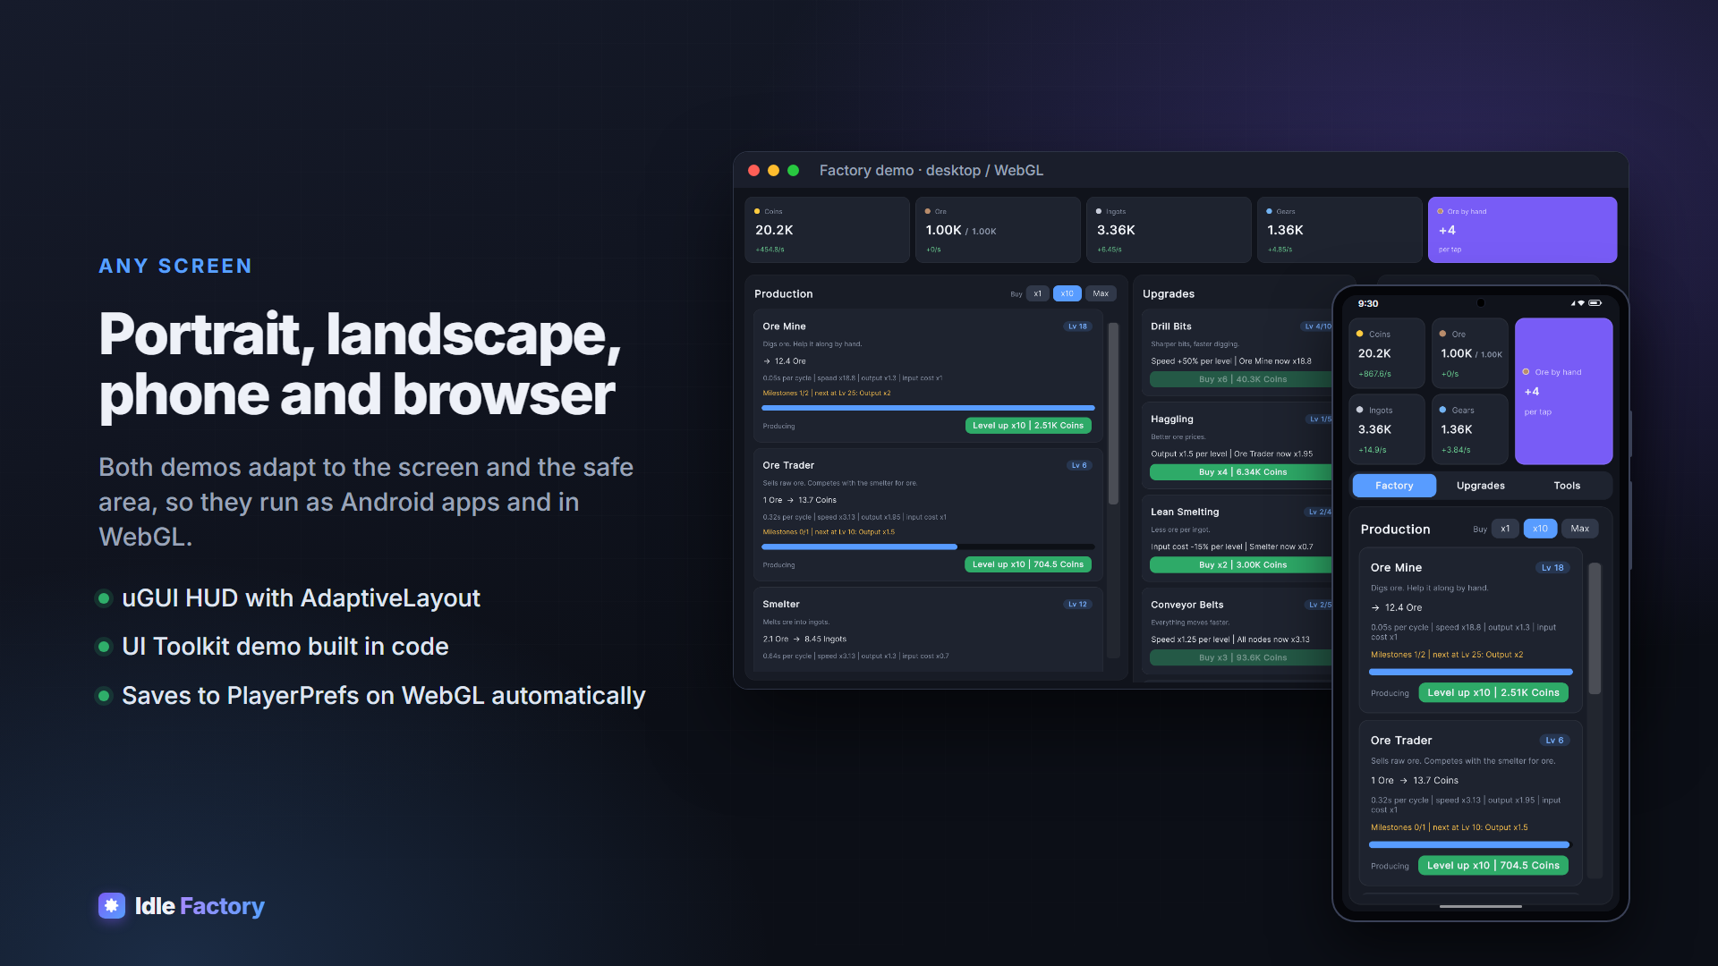Click the Ore Mine progress bar in the desktop window
The height and width of the screenshot is (966, 1718).
[x=928, y=408]
